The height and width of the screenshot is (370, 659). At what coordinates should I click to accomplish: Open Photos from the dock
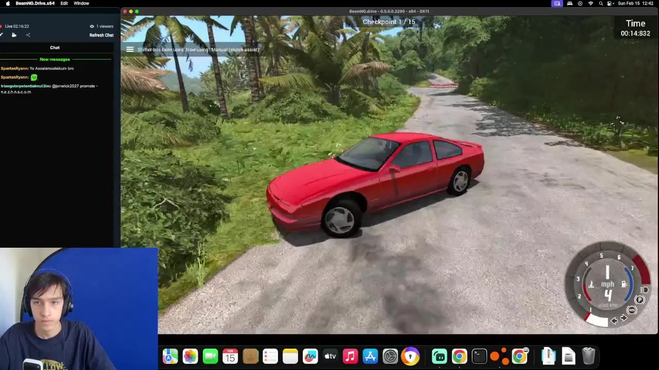click(190, 356)
